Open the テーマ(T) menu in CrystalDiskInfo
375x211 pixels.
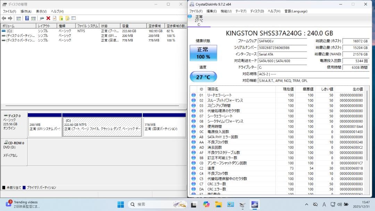[x=240, y=11]
